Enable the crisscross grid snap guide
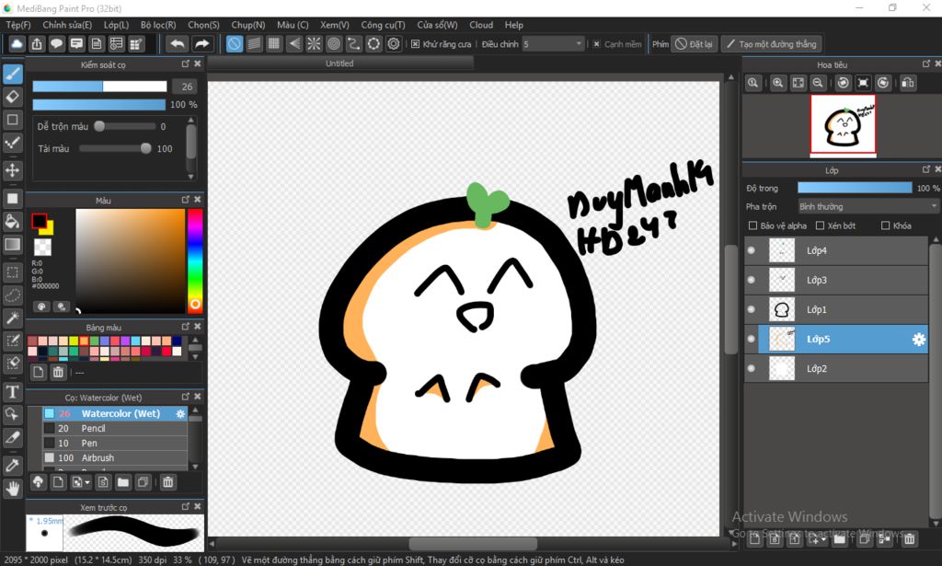 (274, 44)
